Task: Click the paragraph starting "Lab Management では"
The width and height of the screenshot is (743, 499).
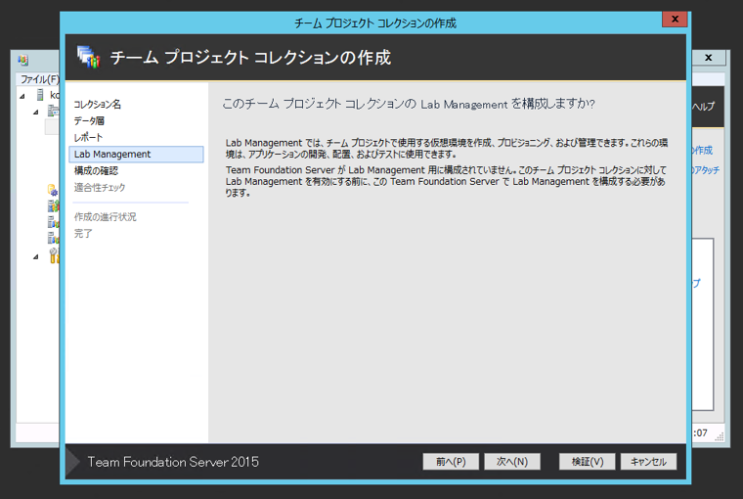Action: tap(447, 148)
